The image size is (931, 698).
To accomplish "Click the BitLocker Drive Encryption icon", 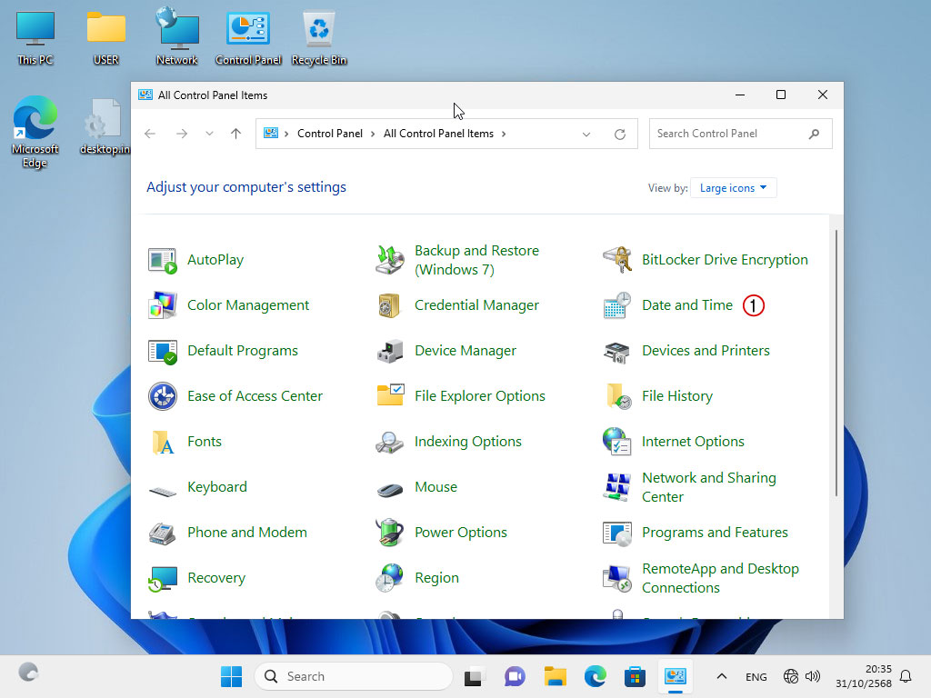I will click(616, 260).
